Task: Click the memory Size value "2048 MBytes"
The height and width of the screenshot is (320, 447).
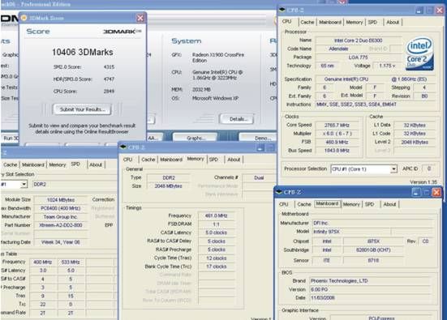Action: pyautogui.click(x=168, y=186)
